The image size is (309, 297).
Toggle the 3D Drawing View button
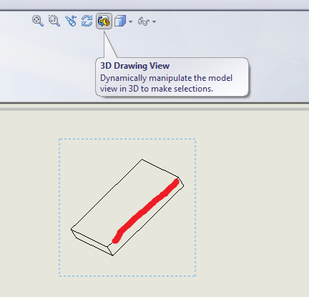pyautogui.click(x=104, y=21)
